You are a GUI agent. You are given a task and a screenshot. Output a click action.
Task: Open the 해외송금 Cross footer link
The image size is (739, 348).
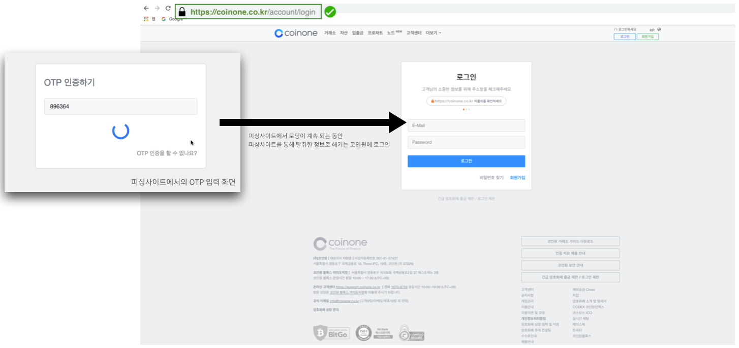tap(583, 290)
